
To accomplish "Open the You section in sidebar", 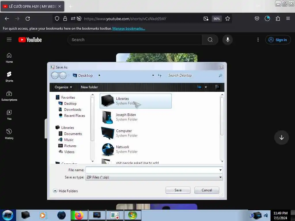I will tap(9, 115).
